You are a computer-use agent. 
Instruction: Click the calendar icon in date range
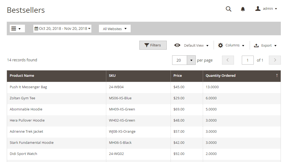36,28
